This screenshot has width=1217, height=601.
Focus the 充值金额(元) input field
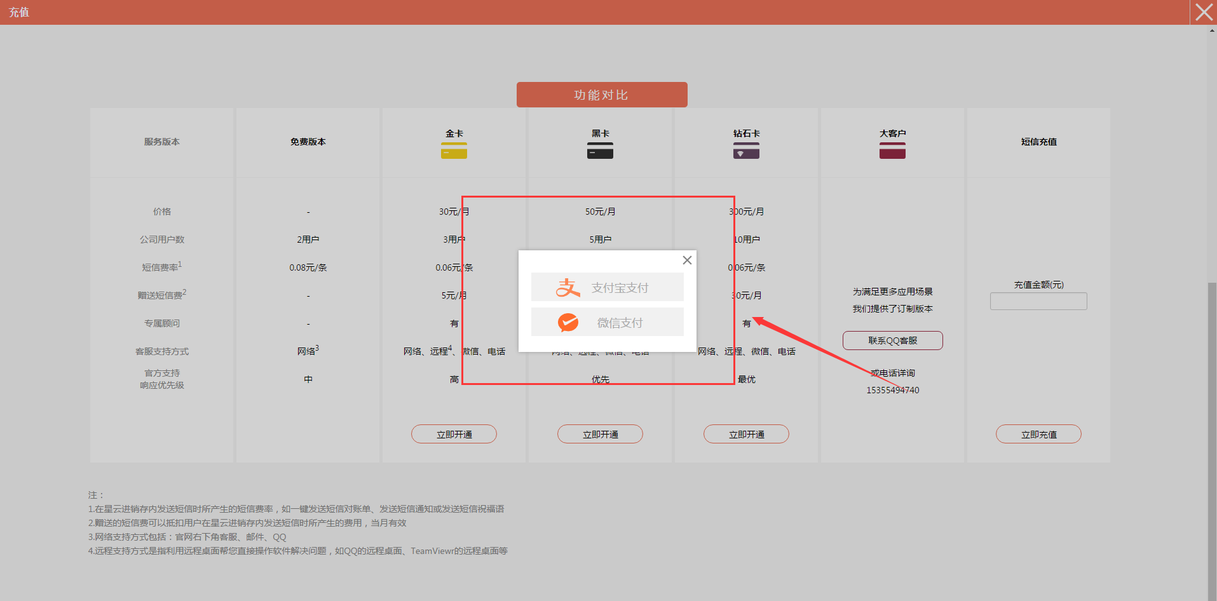pyautogui.click(x=1038, y=301)
